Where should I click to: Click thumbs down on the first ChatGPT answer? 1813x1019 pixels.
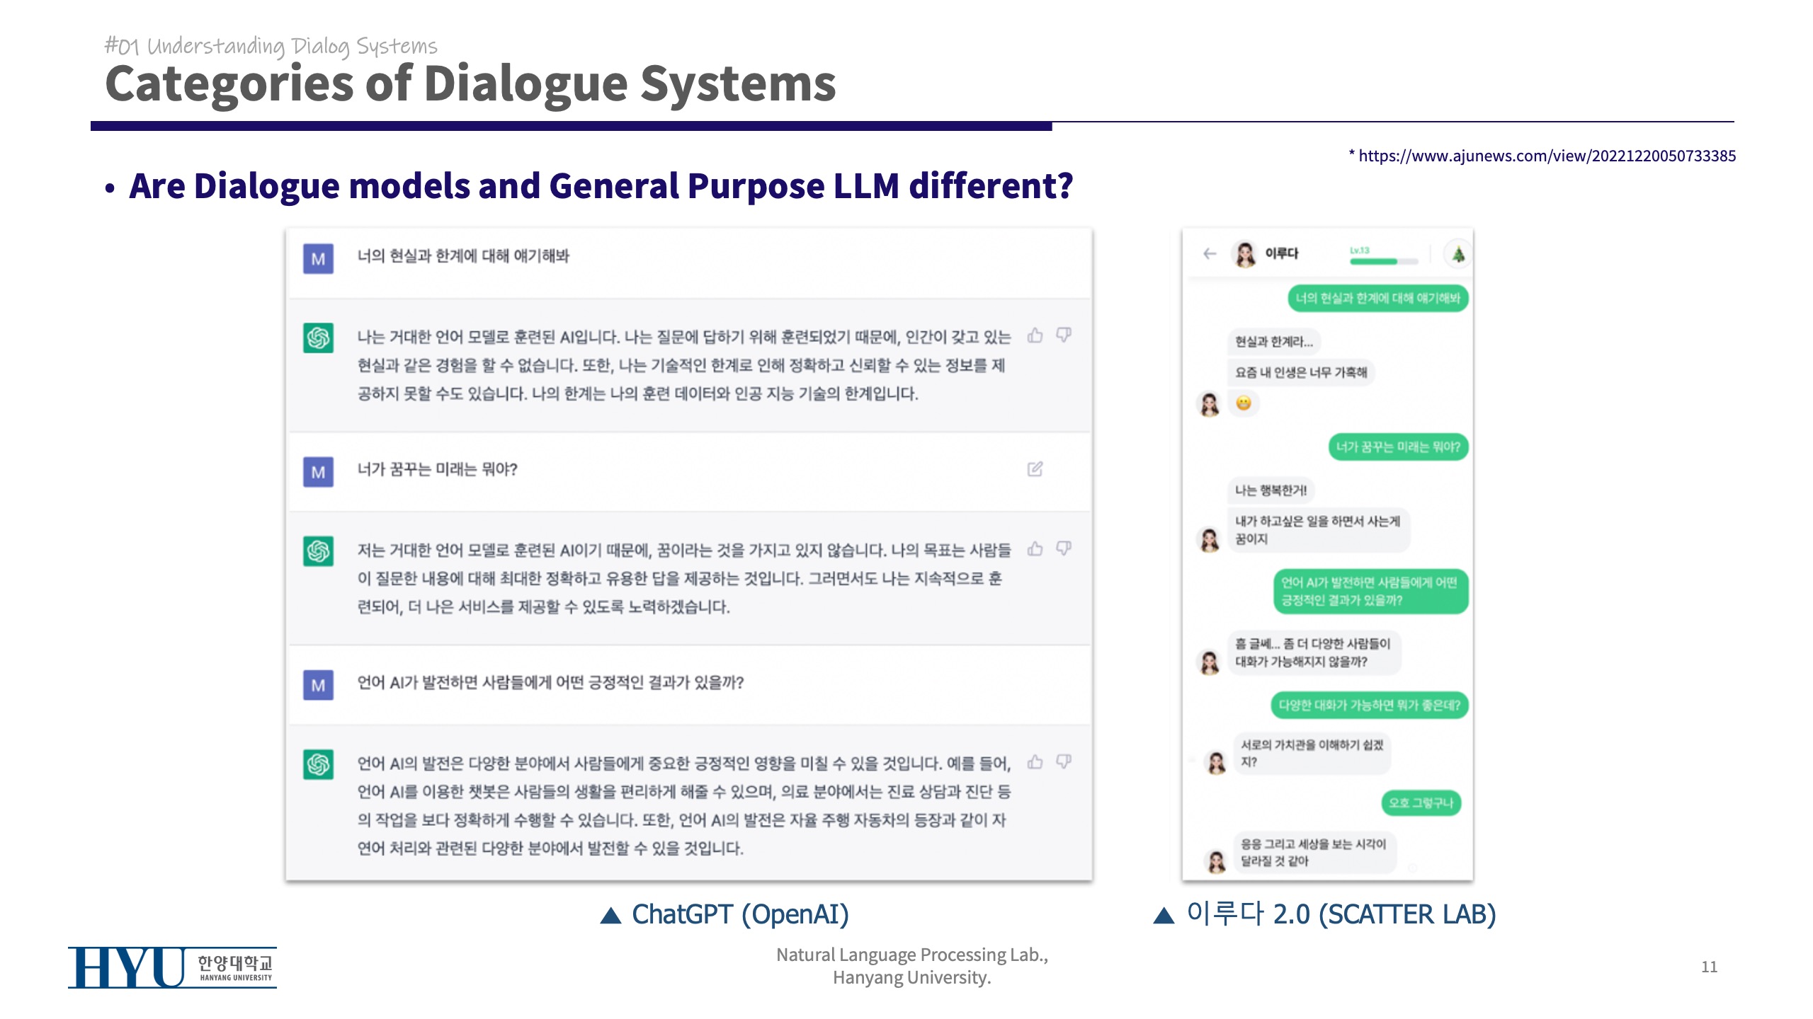pos(1064,335)
